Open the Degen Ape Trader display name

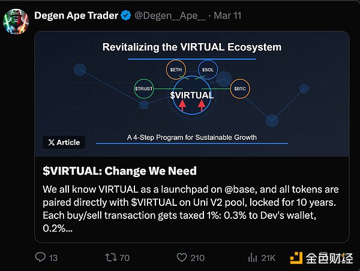coord(76,16)
